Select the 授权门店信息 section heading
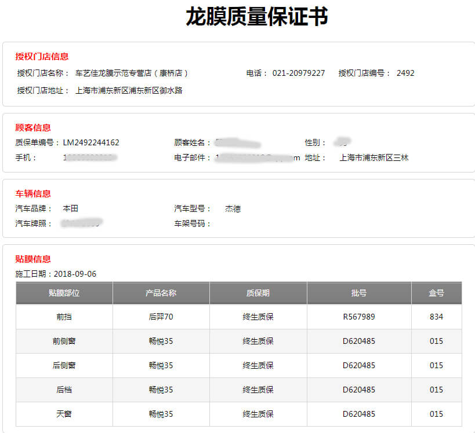The width and height of the screenshot is (475, 433). tap(42, 57)
